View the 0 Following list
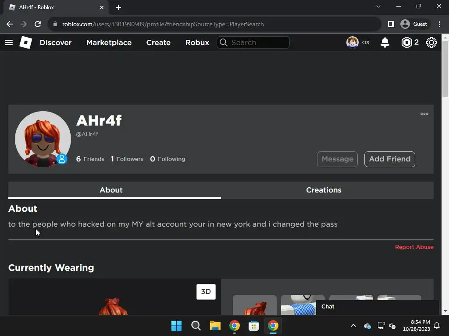This screenshot has width=449, height=336. 168,159
